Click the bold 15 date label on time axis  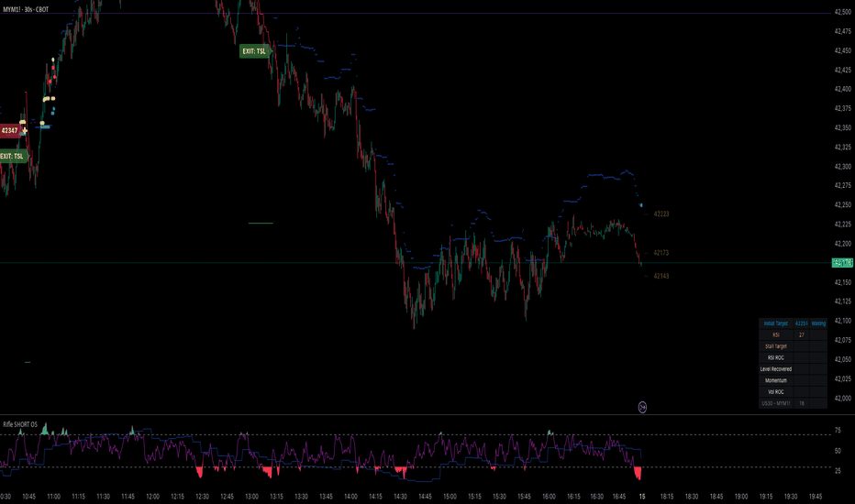click(642, 497)
